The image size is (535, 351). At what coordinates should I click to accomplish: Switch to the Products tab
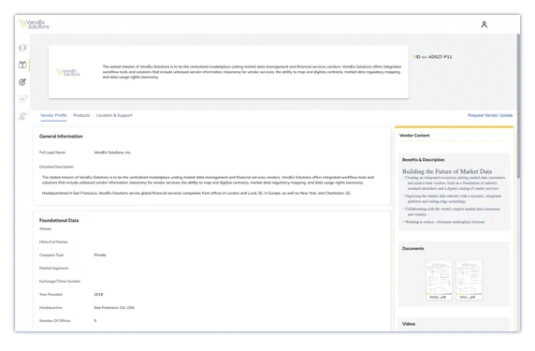coord(81,115)
